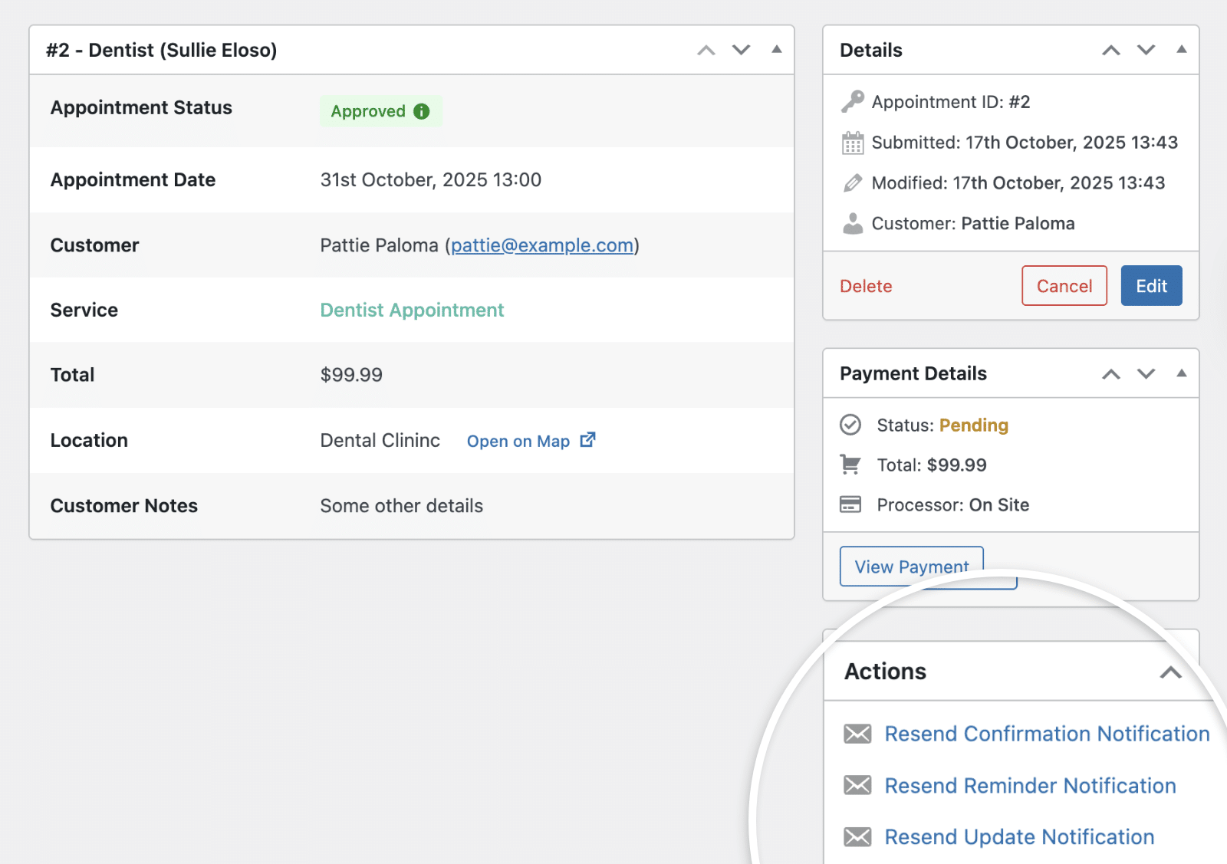Click the envelope icon for Resend Confirmation Notification
This screenshot has width=1227, height=864.
coord(857,733)
